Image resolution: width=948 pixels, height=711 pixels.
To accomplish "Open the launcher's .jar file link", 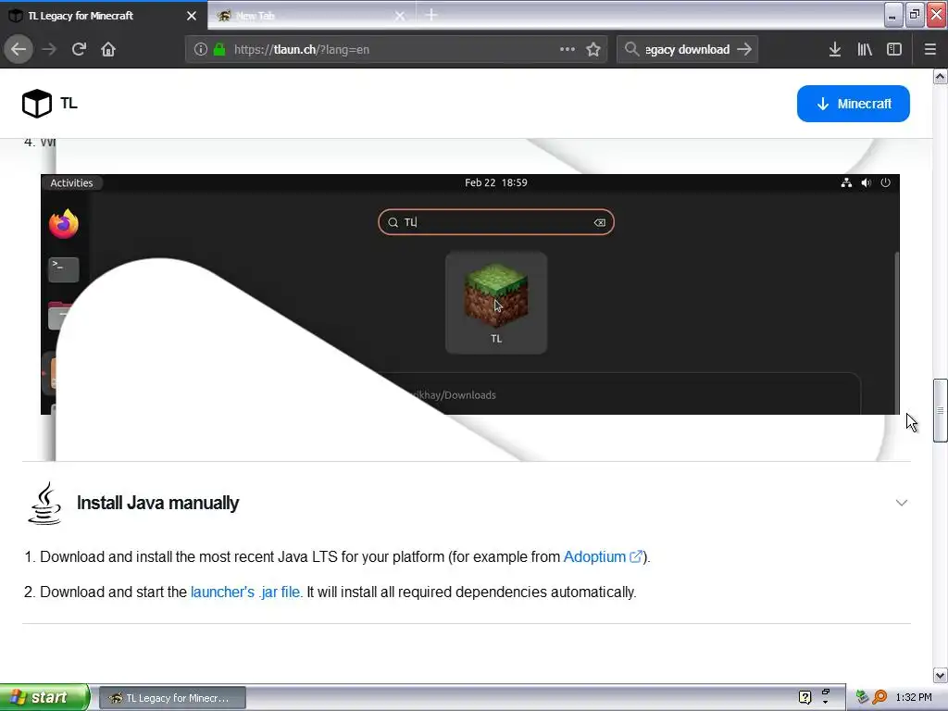I will click(x=246, y=592).
